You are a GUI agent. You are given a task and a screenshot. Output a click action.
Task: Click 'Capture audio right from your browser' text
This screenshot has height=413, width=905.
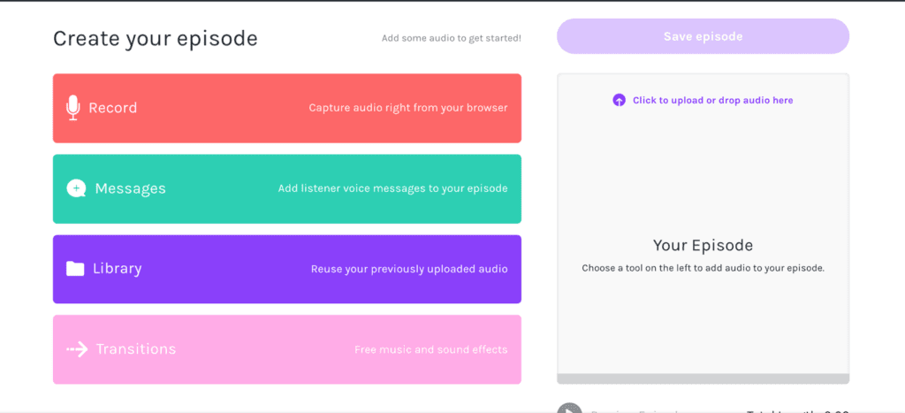[407, 108]
